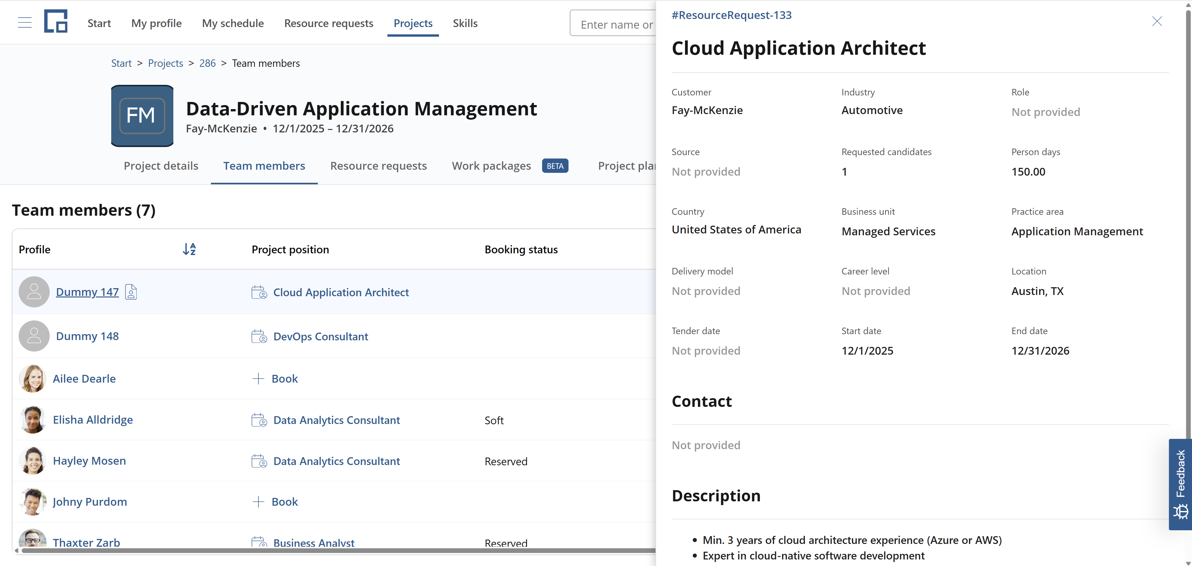
Task: Click the Projects breadcrumb link
Action: click(x=166, y=63)
